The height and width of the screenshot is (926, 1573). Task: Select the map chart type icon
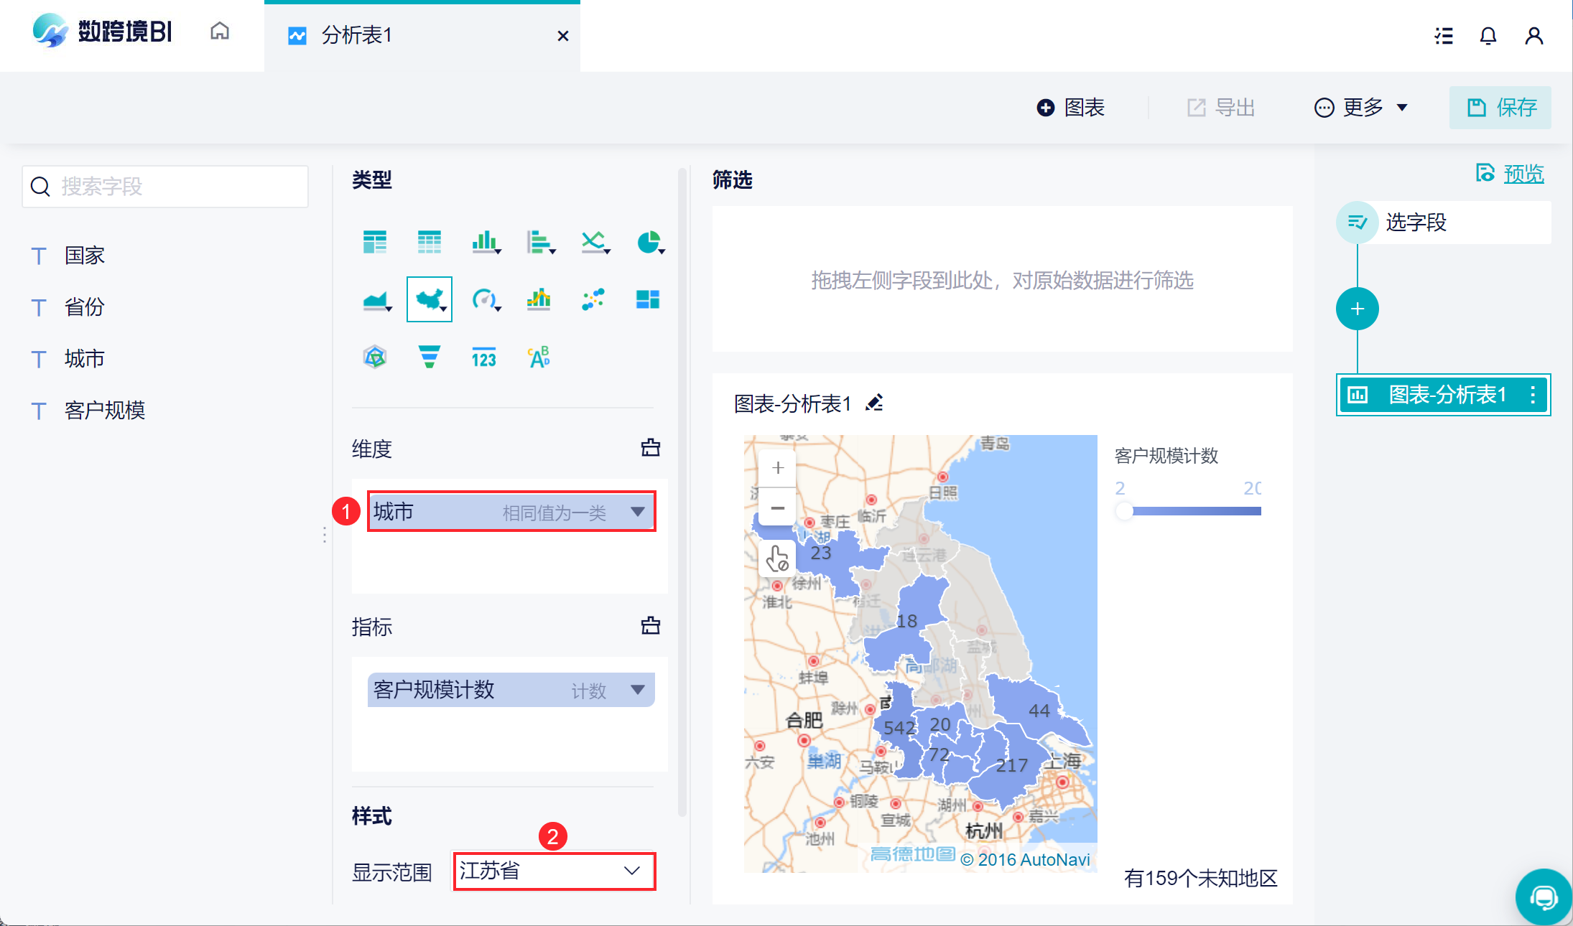point(429,299)
